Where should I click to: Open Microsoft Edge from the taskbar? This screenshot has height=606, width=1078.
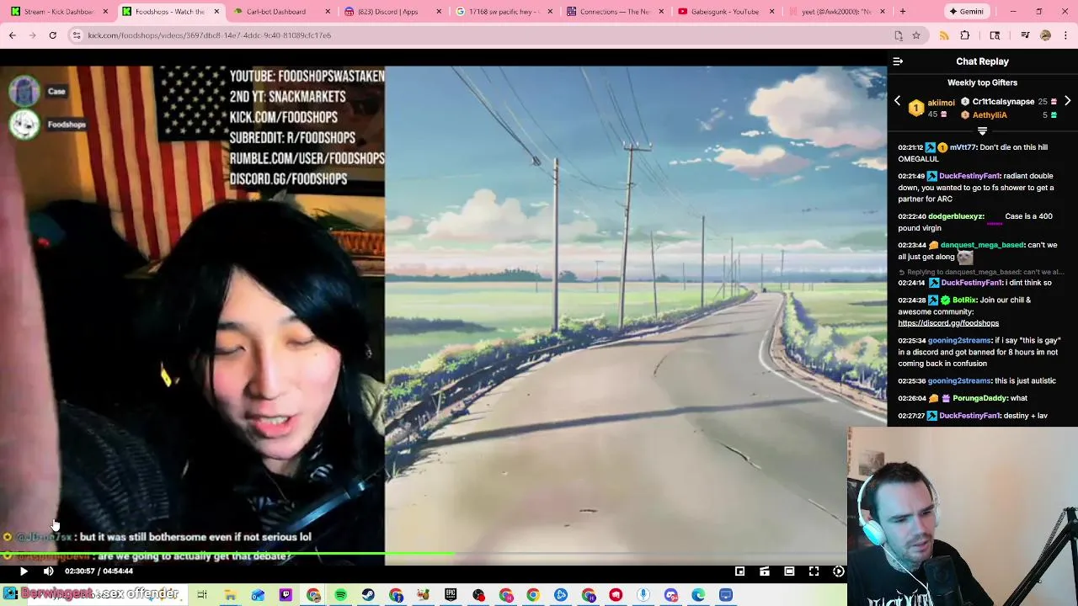pyautogui.click(x=698, y=595)
